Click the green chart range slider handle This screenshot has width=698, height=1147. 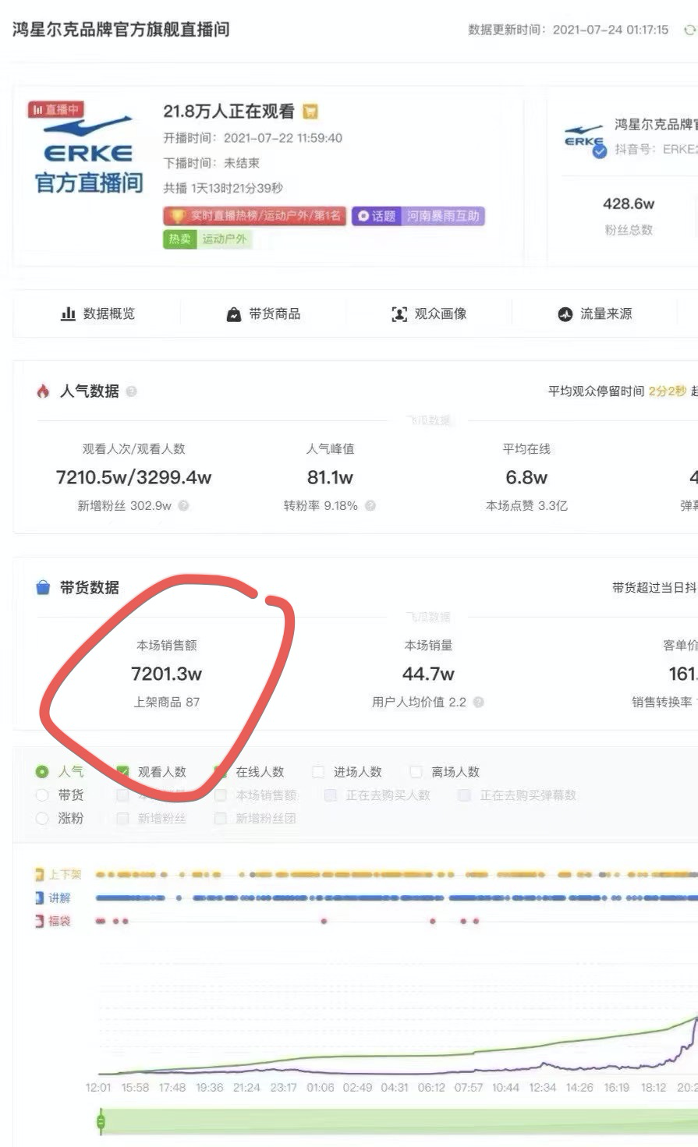(x=101, y=1122)
